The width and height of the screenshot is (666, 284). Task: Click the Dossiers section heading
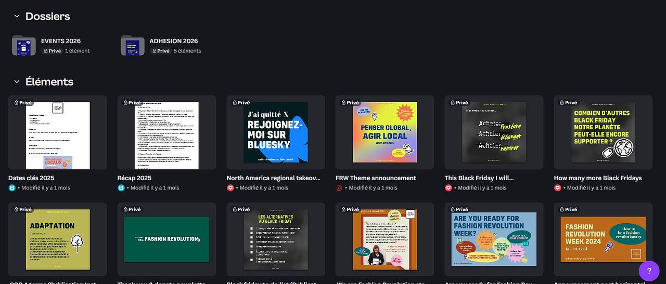[47, 16]
